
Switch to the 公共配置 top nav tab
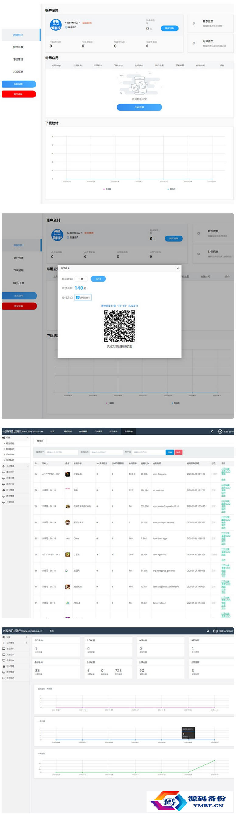(x=98, y=431)
